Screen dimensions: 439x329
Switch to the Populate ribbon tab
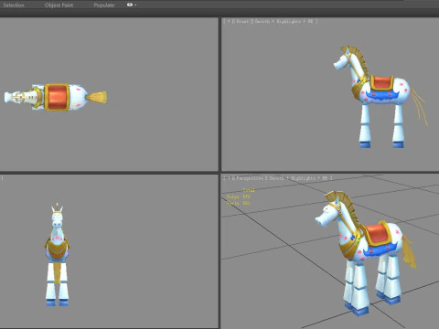tap(104, 5)
